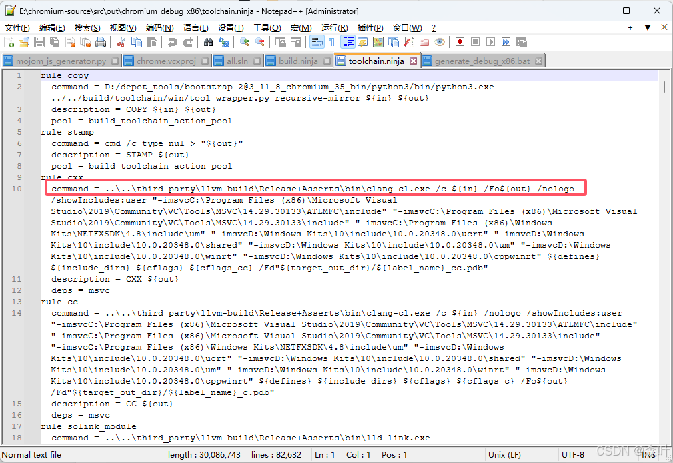
Task: Toggle monitoring with the eye icon
Action: (x=439, y=42)
